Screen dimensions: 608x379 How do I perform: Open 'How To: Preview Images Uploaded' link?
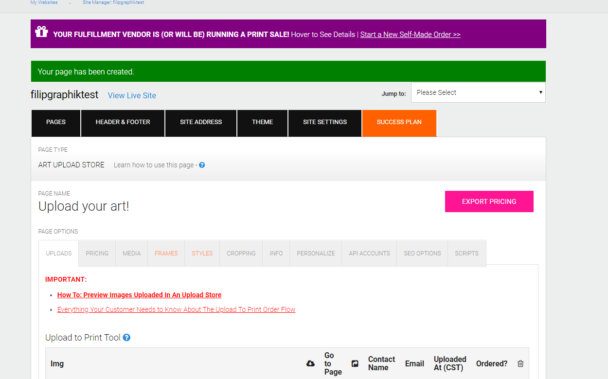click(x=139, y=295)
